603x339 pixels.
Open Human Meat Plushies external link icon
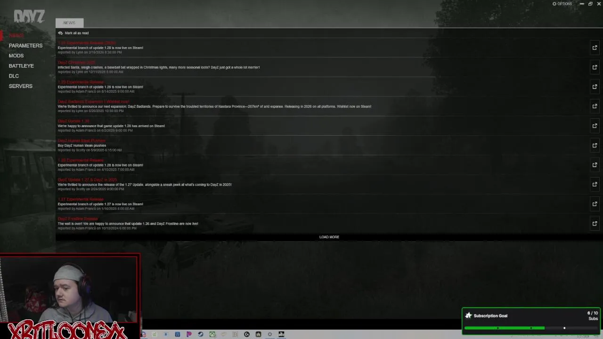click(x=595, y=145)
